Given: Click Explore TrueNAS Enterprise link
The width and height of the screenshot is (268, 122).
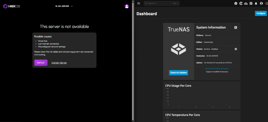Looking at the screenshot, I should click(x=217, y=72).
